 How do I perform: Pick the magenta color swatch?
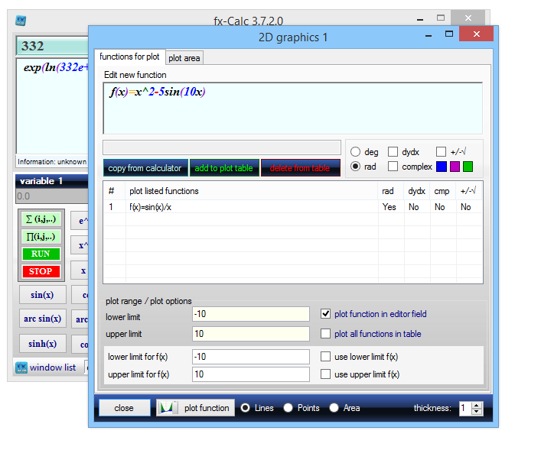tap(455, 167)
